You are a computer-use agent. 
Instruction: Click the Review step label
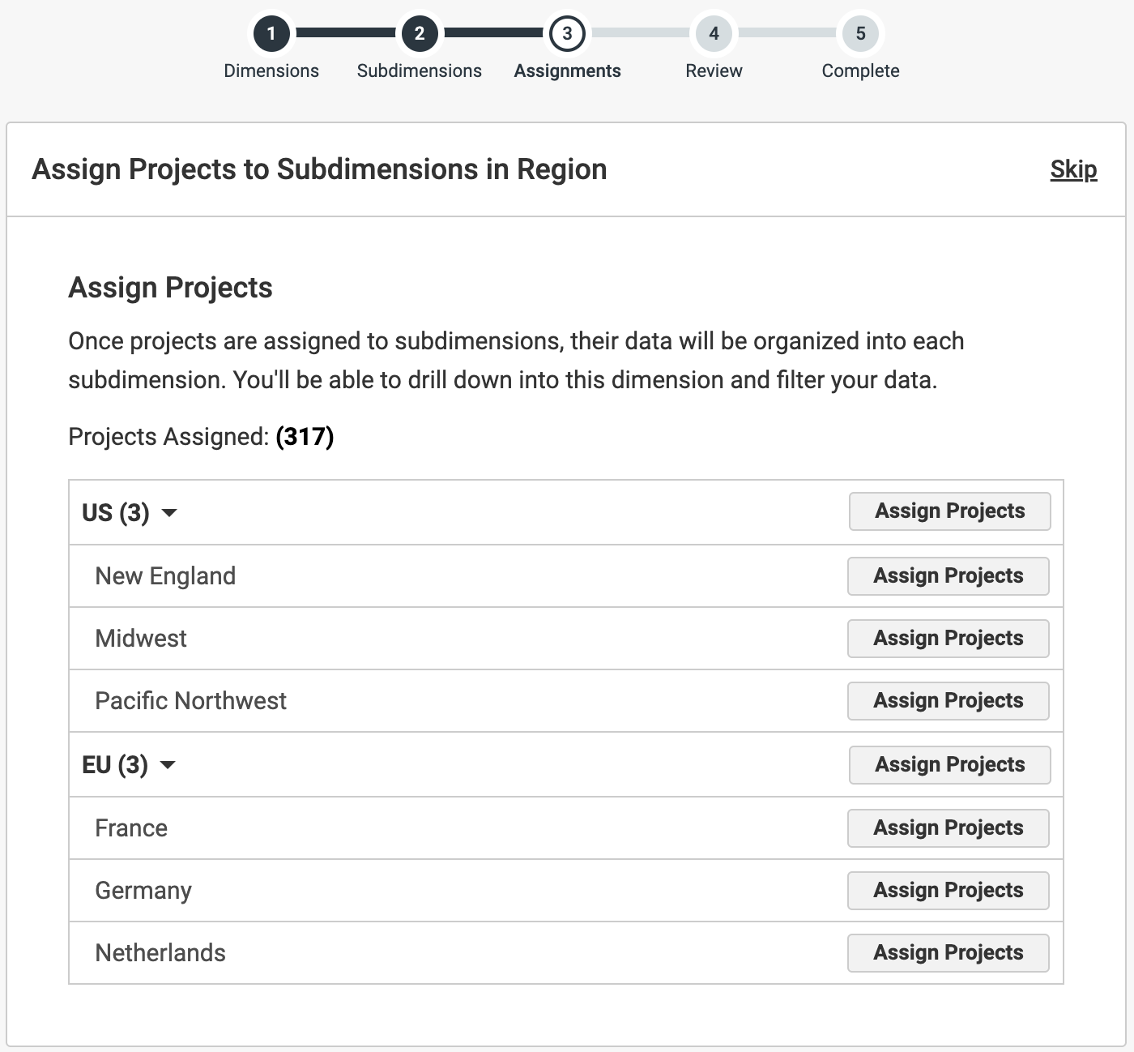[x=714, y=71]
